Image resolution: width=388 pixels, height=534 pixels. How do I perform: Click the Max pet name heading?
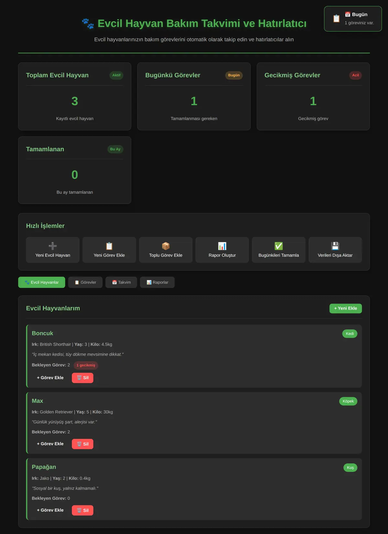tap(38, 401)
